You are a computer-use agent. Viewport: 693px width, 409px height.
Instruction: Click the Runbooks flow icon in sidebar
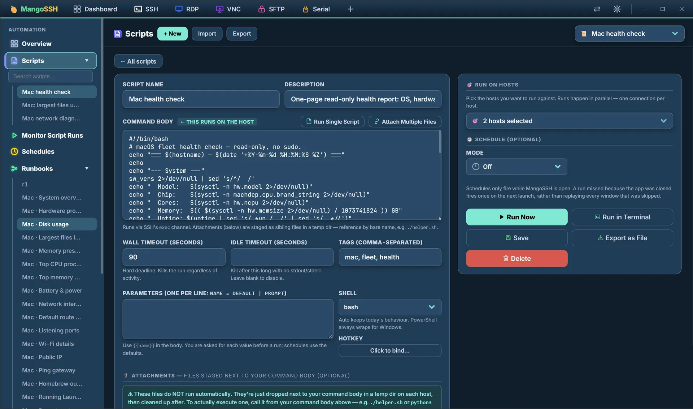tap(14, 168)
